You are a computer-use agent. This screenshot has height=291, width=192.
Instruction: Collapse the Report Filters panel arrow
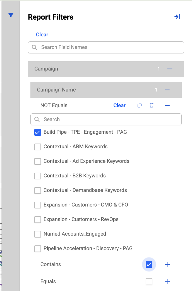pos(177,17)
